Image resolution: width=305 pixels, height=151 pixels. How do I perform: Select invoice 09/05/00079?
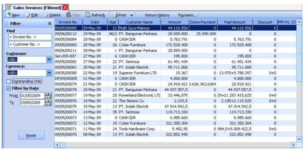click(x=66, y=84)
